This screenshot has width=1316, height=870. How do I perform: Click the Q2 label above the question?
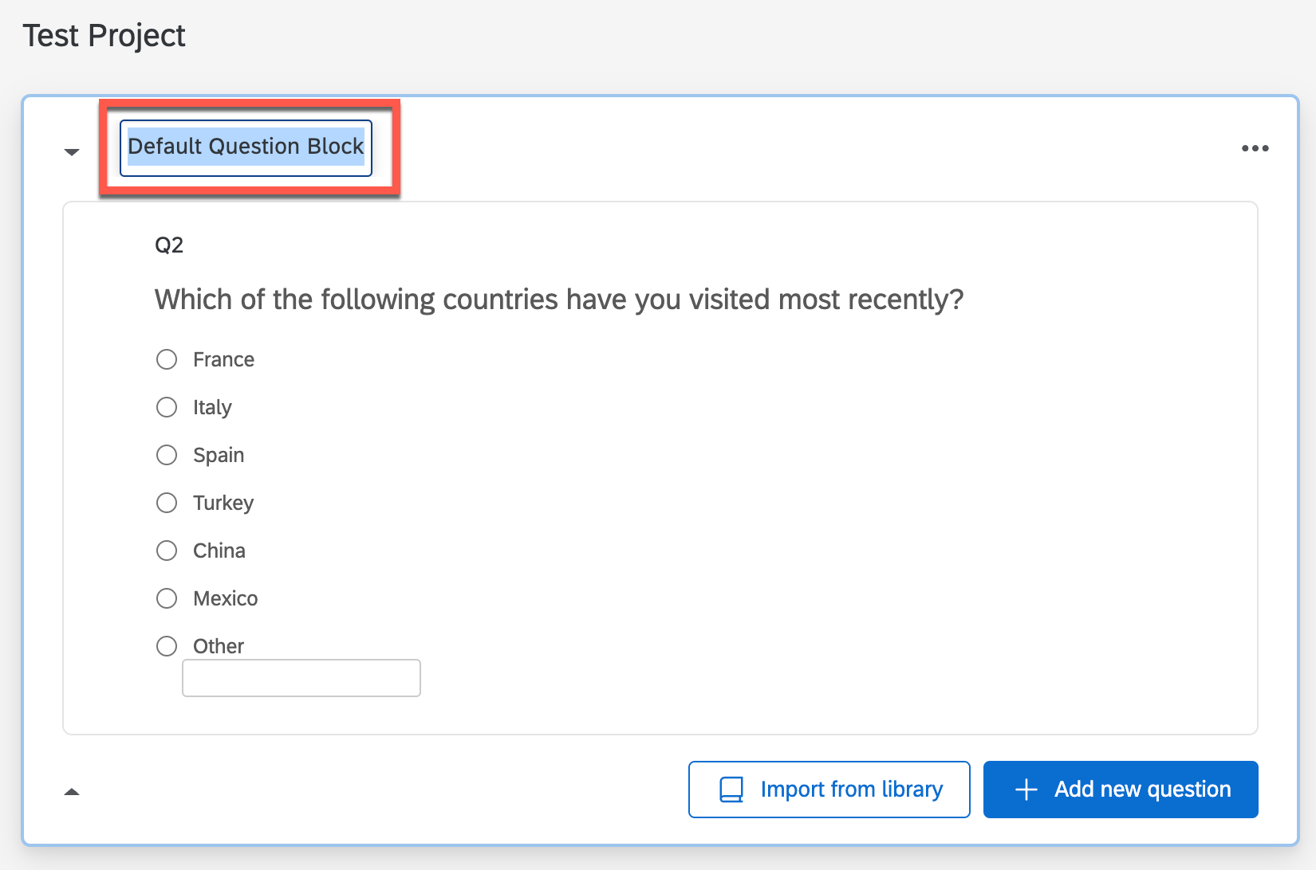click(x=167, y=245)
